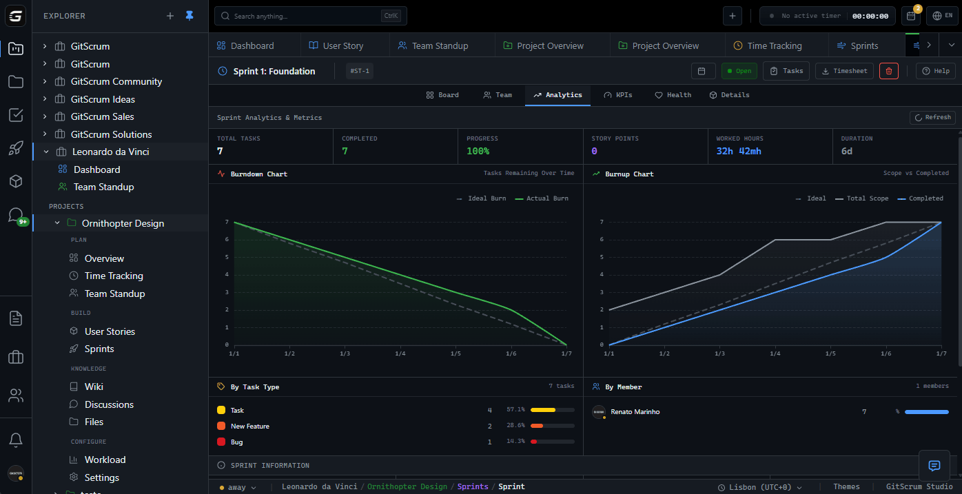Download the Timesheet

point(843,70)
